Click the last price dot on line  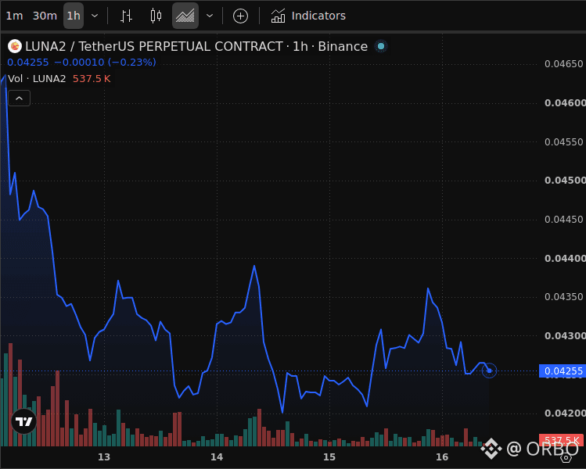[x=489, y=371]
